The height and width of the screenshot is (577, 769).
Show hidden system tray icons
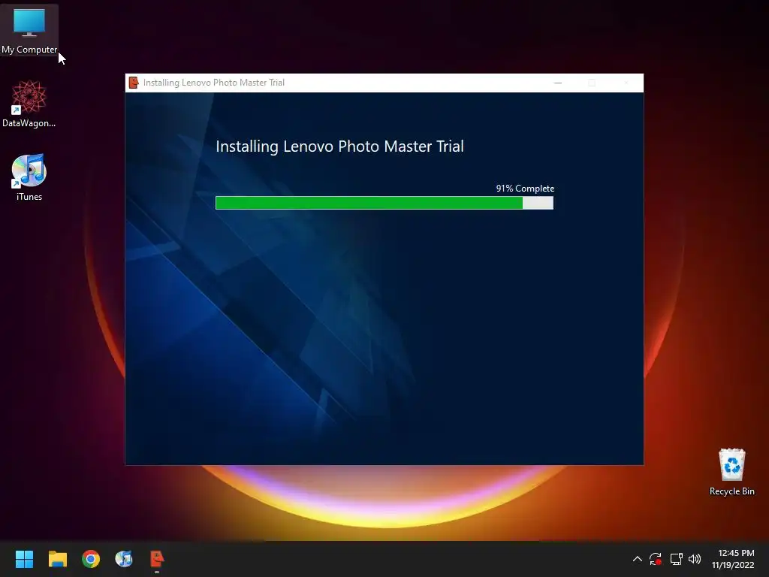pyautogui.click(x=637, y=559)
